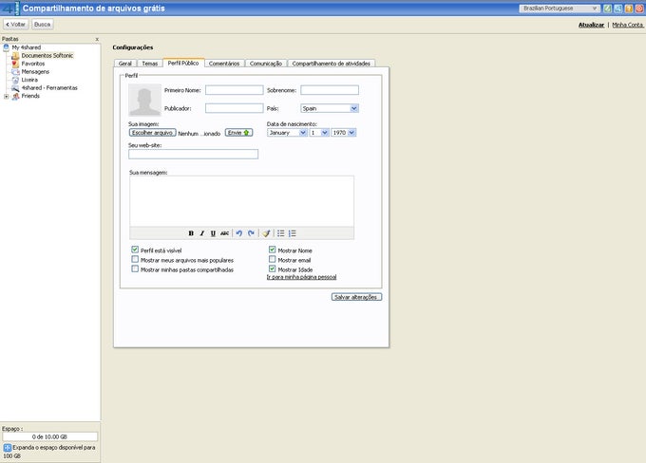This screenshot has width=646, height=463.
Task: Click the Lixeira trash icon
Action: pos(15,80)
